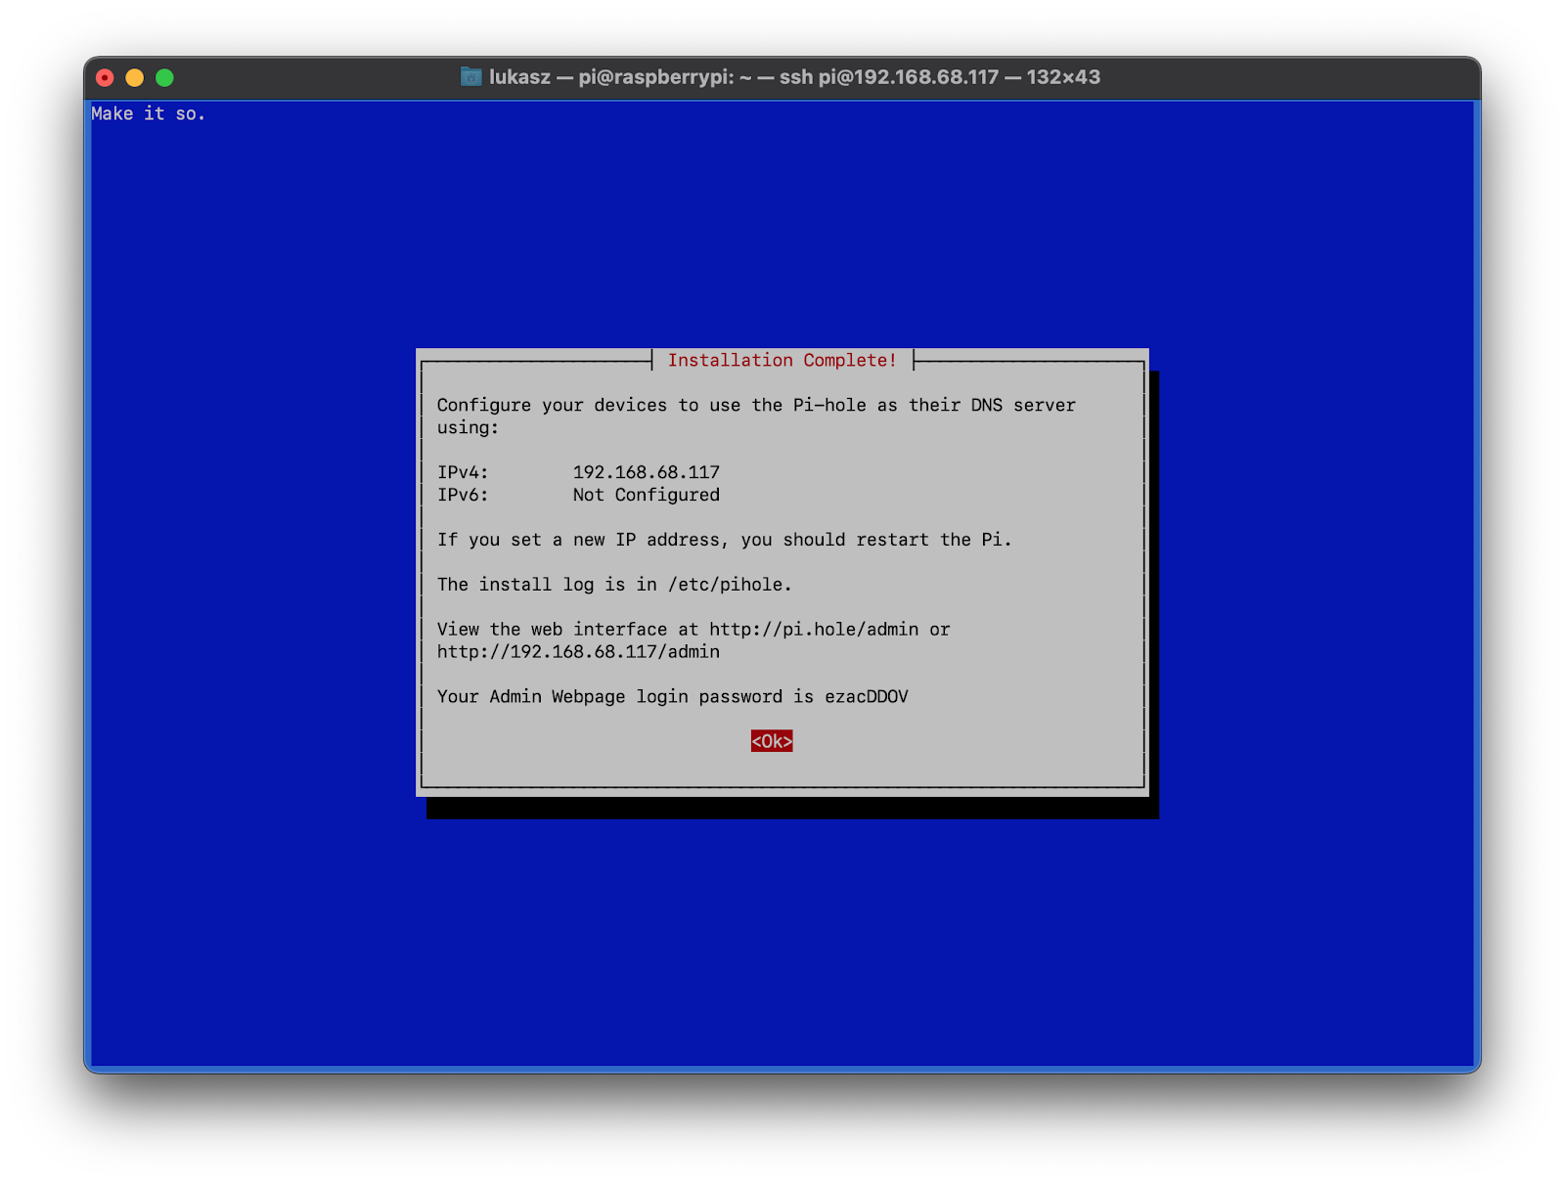Image resolution: width=1565 pixels, height=1184 pixels.
Task: Click the 'Installation Complete!' dialog title
Action: point(782,360)
